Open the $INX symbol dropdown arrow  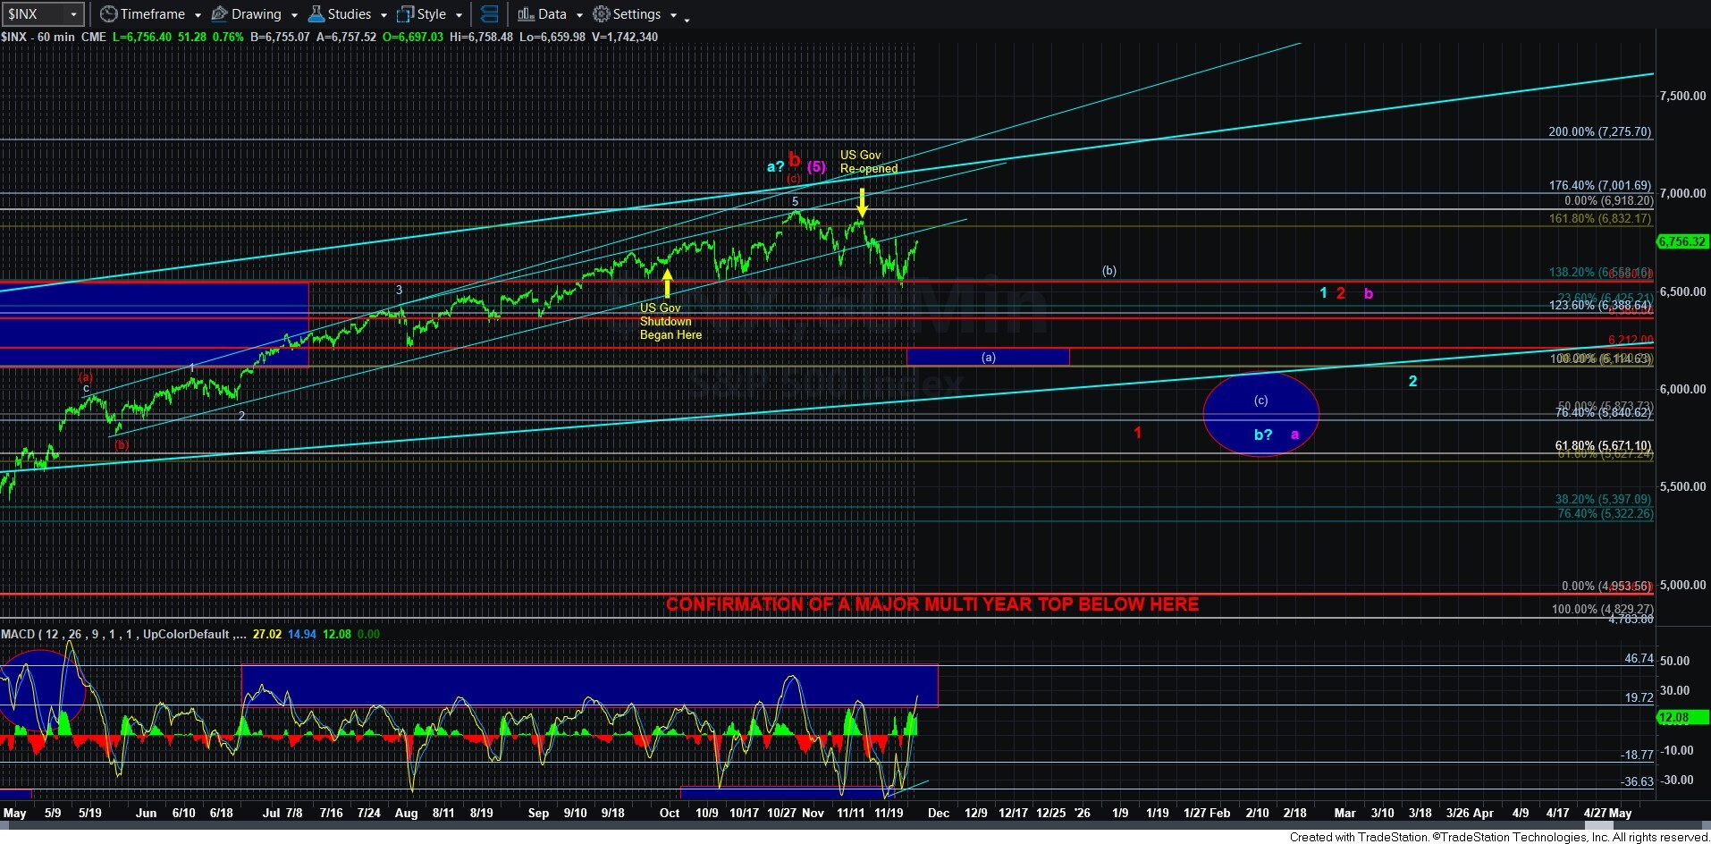click(x=73, y=14)
